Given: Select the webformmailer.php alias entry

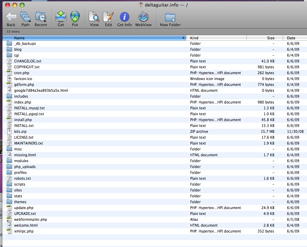Looking at the screenshot, I should (155, 219).
